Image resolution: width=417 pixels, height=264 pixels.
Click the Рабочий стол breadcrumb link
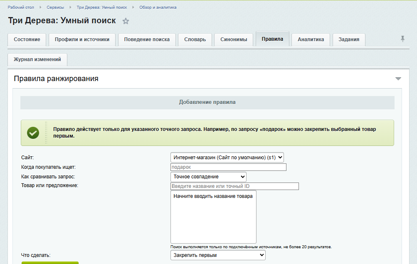click(x=21, y=7)
